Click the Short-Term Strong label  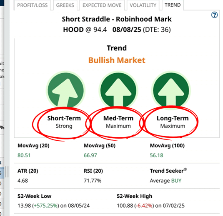(64, 122)
